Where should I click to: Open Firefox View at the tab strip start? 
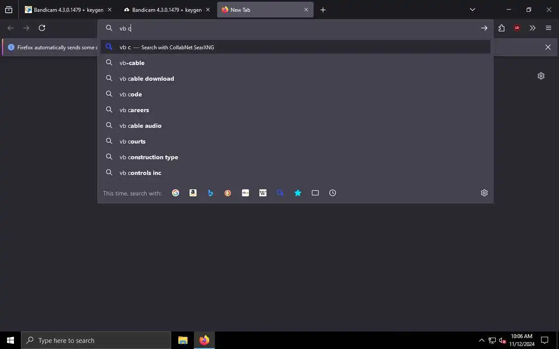(9, 10)
